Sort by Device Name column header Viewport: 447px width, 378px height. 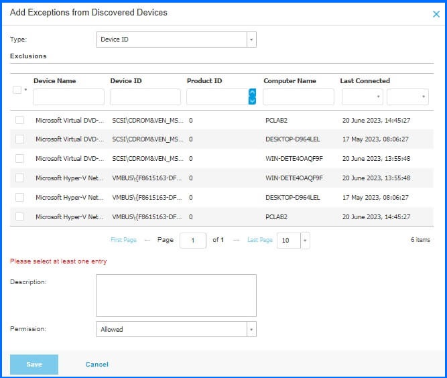click(x=55, y=81)
